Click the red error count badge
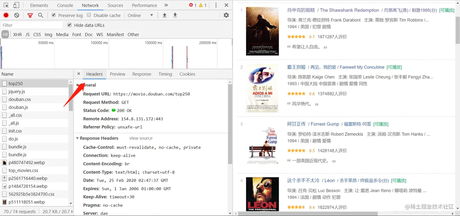 point(193,5)
